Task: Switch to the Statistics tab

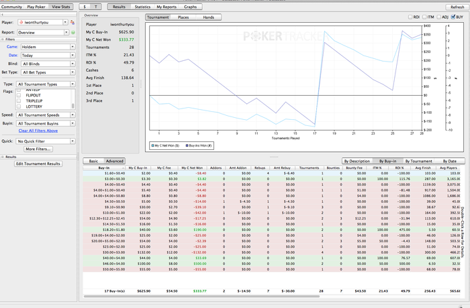Action: (142, 6)
